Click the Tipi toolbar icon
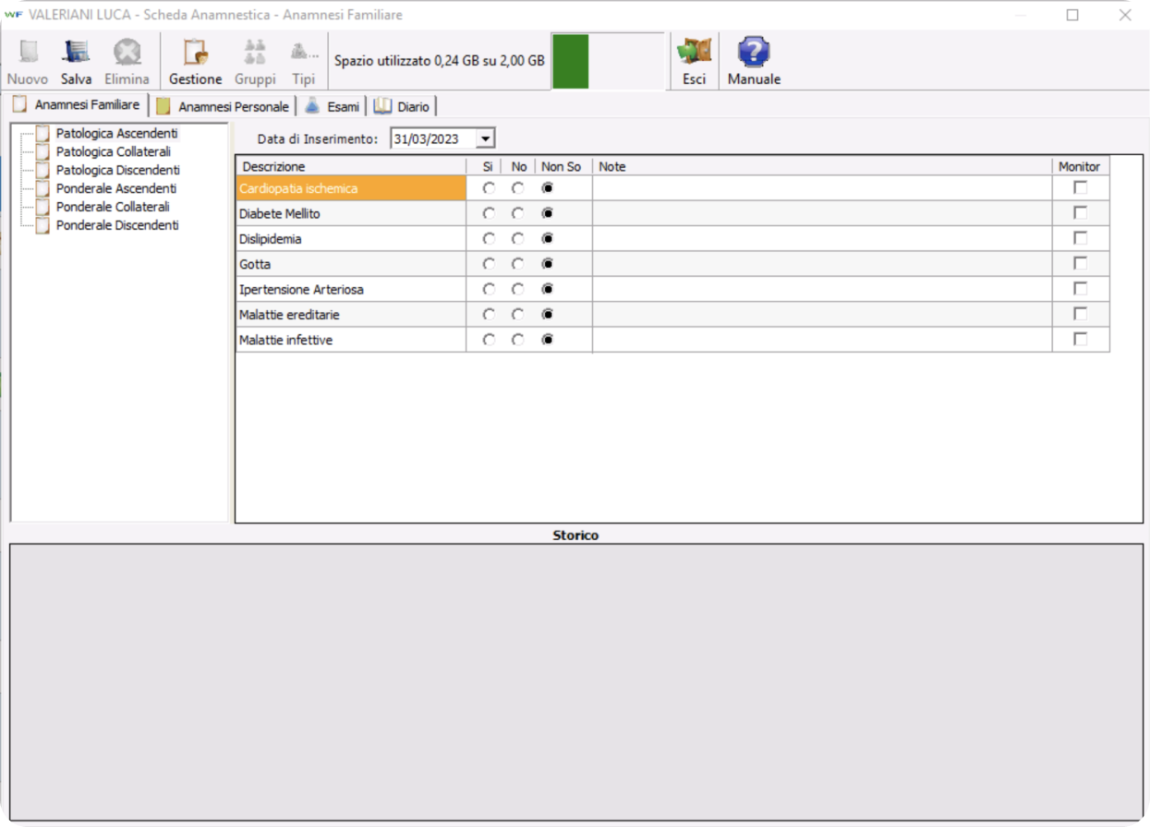The image size is (1150, 827). [x=304, y=62]
